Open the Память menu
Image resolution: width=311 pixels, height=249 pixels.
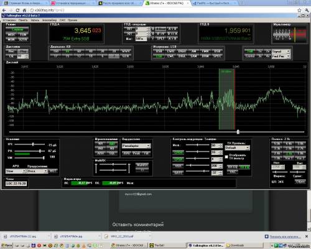point(23,20)
